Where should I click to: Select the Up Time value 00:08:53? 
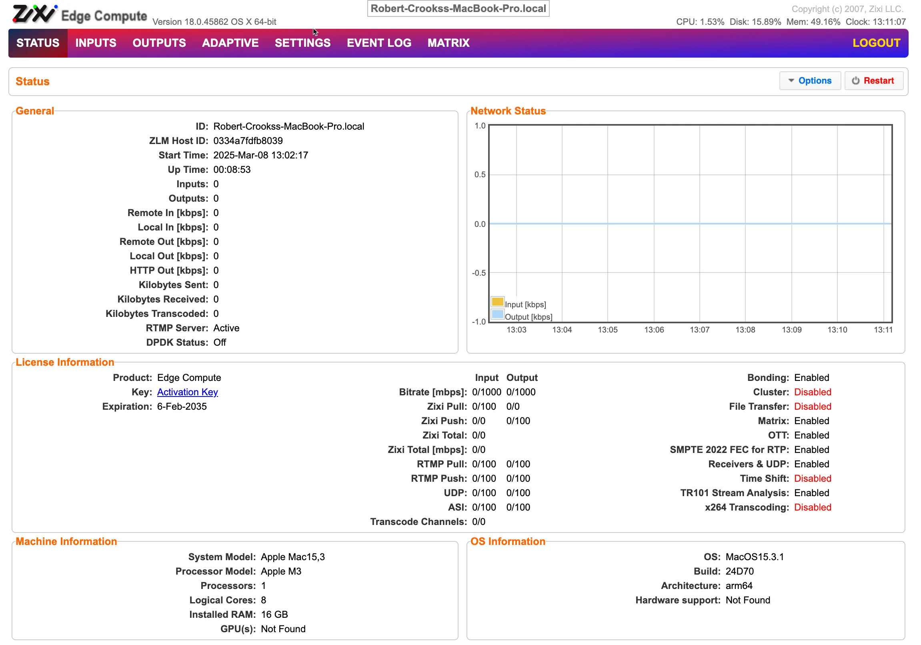[233, 170]
